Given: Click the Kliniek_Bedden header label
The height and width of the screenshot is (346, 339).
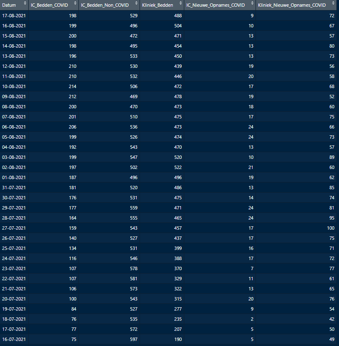Looking at the screenshot, I should pos(158,5).
